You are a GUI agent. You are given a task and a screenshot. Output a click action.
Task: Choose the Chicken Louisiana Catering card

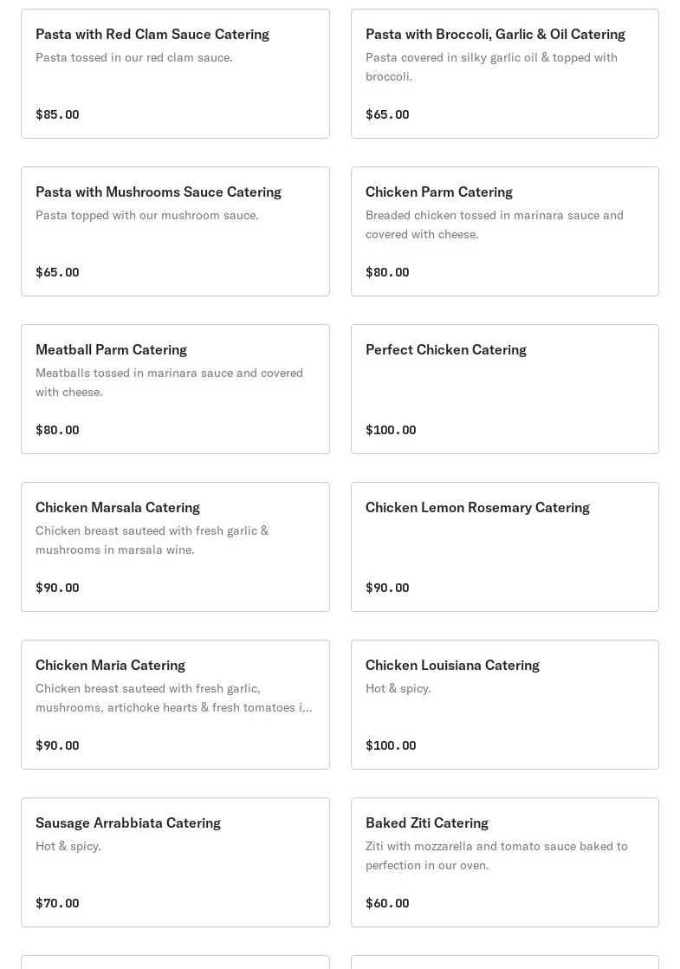(x=504, y=705)
